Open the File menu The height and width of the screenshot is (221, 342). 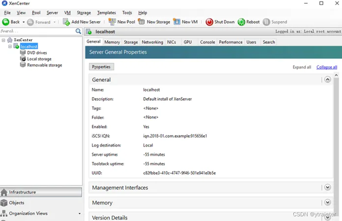pos(7,13)
